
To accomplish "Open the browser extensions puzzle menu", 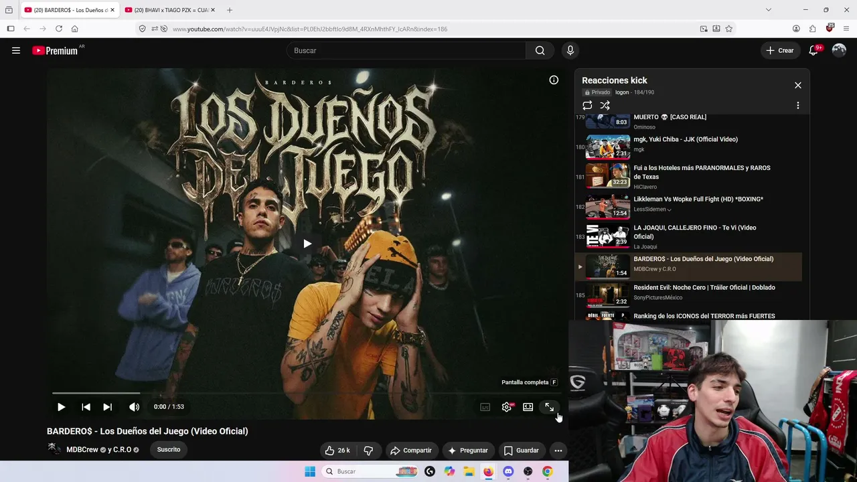I will coord(812,29).
